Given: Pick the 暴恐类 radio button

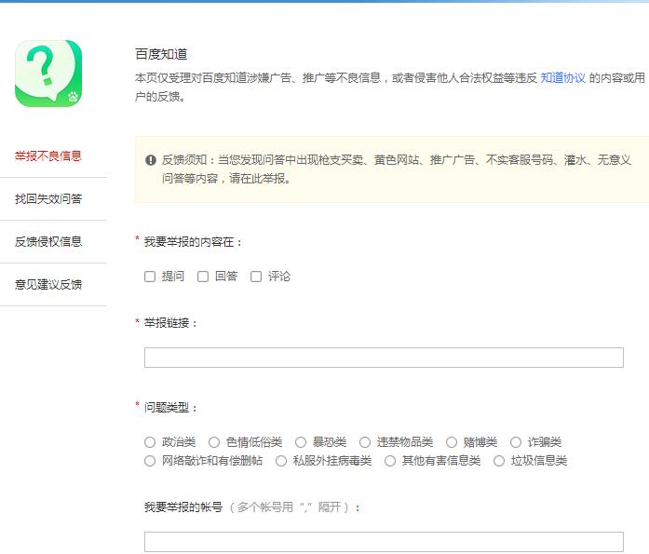Looking at the screenshot, I should (301, 442).
